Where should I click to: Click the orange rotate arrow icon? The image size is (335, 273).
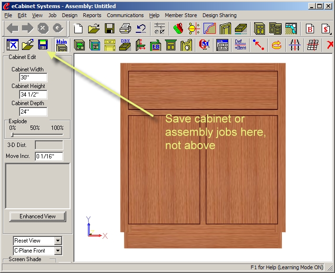click(276, 45)
